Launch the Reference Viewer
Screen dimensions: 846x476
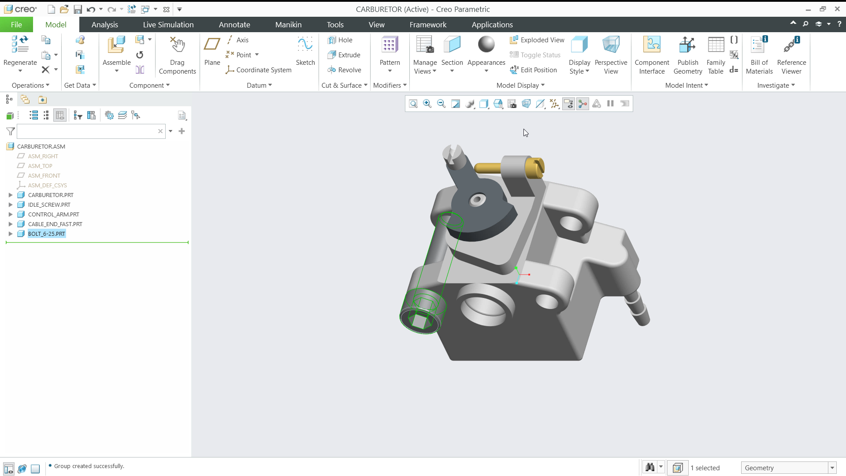(791, 55)
